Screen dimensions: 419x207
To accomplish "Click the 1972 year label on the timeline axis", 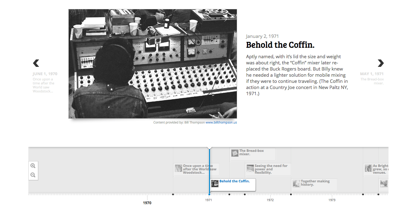I will (x=270, y=200).
